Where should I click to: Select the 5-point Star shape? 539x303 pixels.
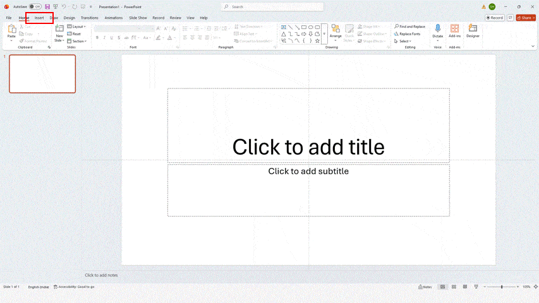pyautogui.click(x=317, y=41)
